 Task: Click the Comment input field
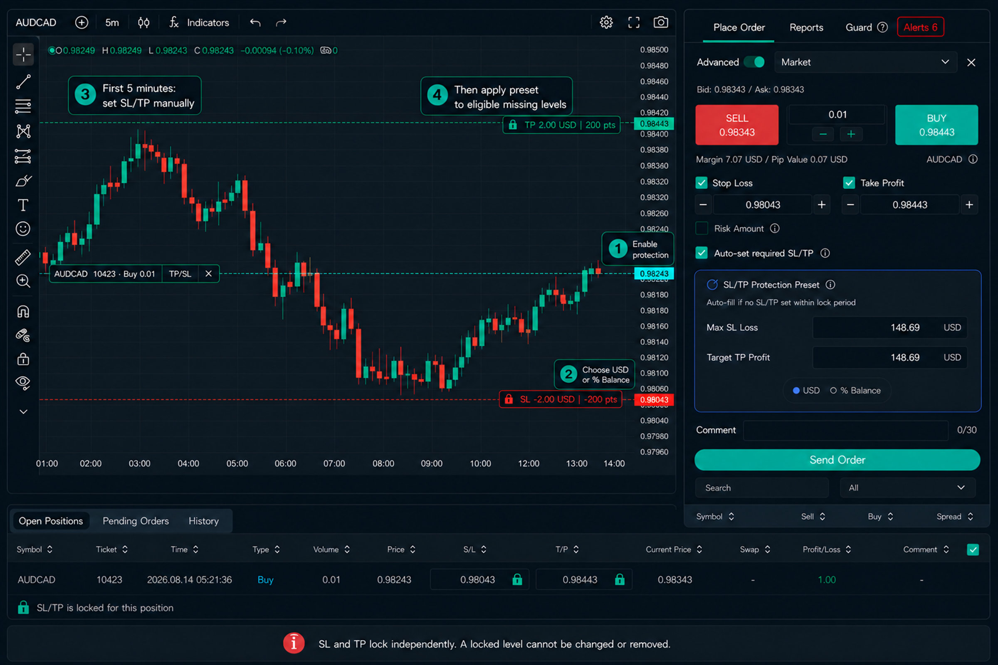click(x=846, y=430)
